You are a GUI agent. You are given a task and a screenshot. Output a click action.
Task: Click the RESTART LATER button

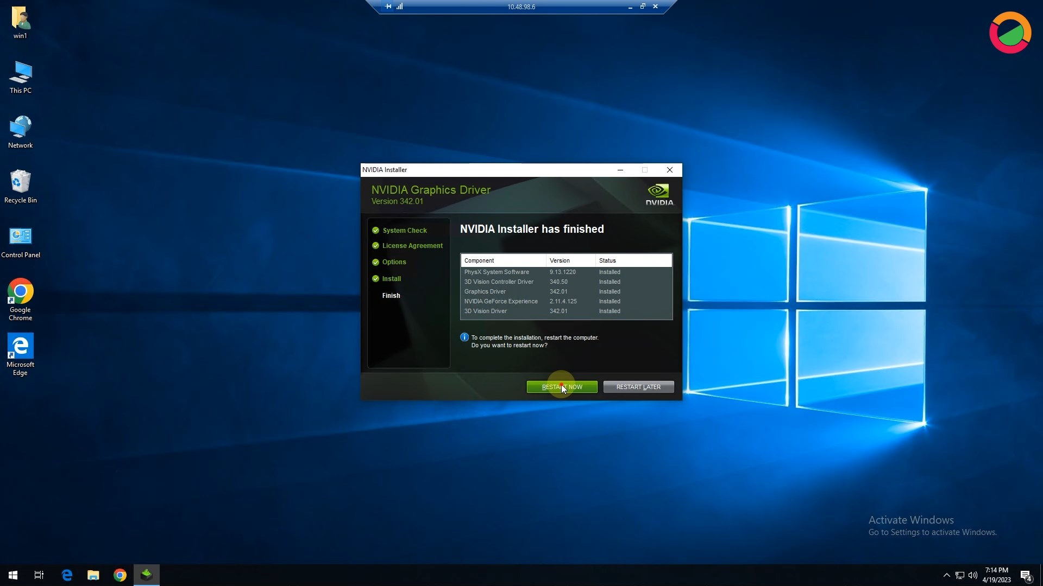click(638, 387)
